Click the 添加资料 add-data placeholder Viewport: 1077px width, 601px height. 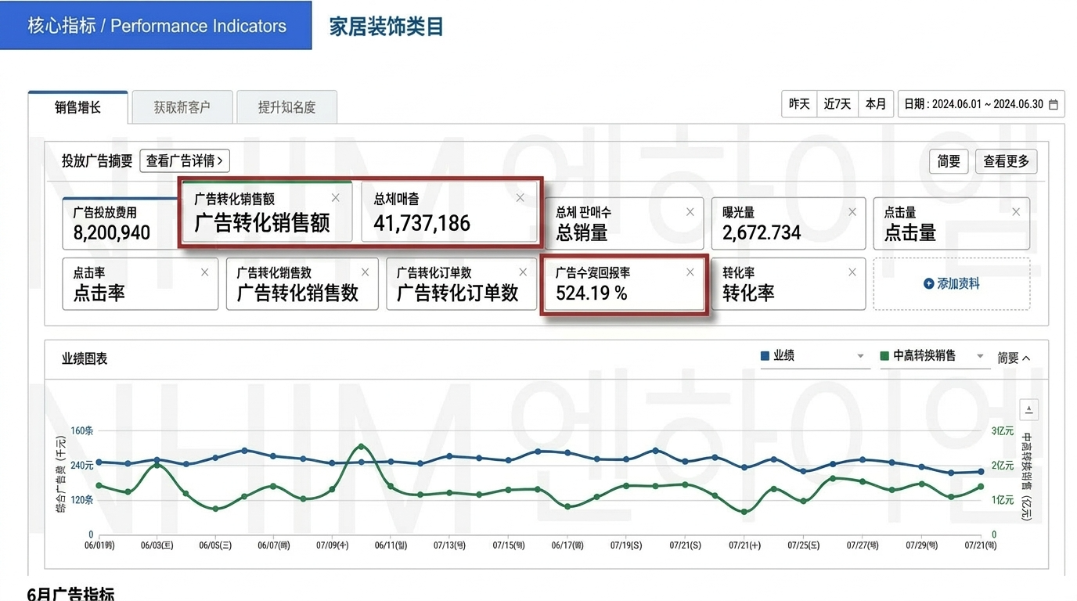pos(952,284)
